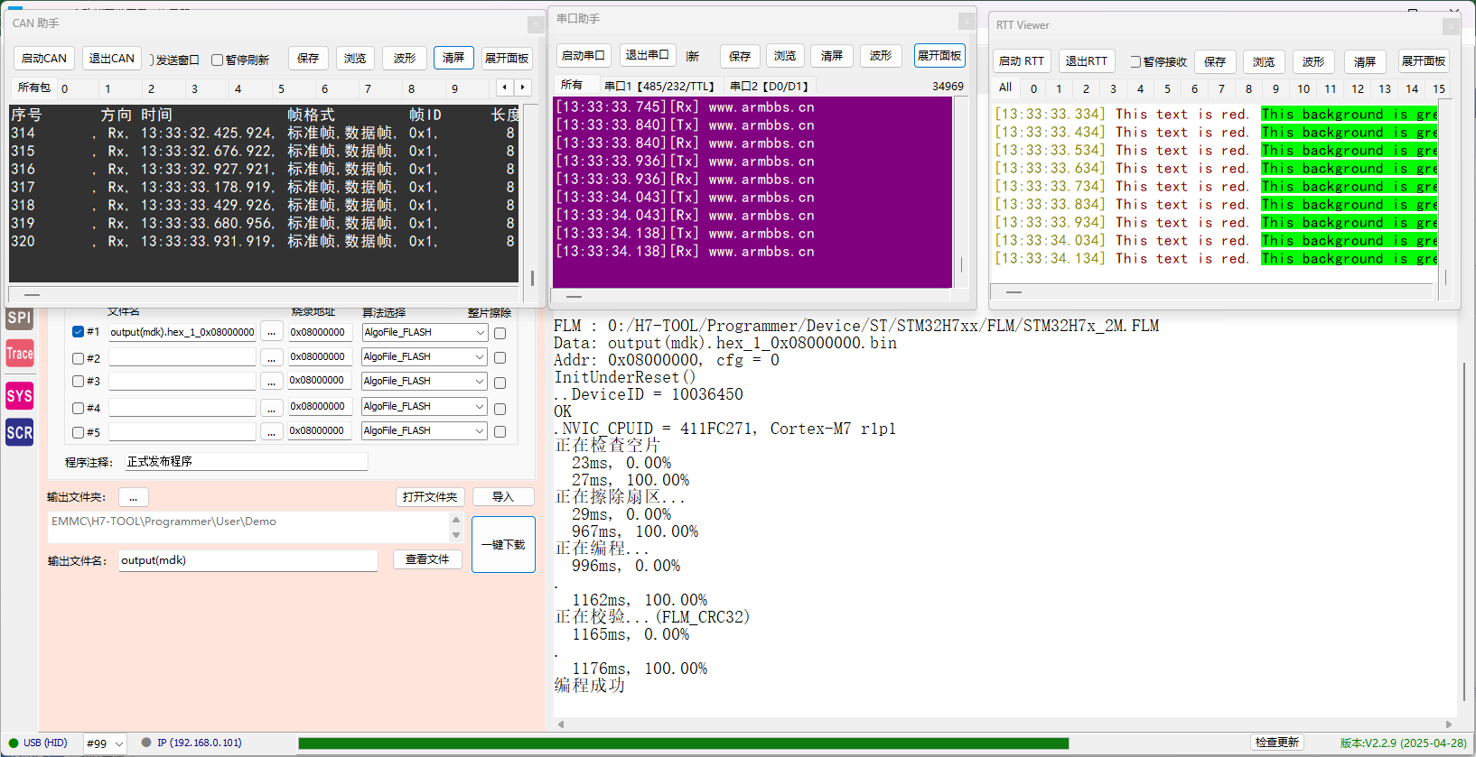
Task: Click the USB (HID) status indicator
Action: coord(38,743)
